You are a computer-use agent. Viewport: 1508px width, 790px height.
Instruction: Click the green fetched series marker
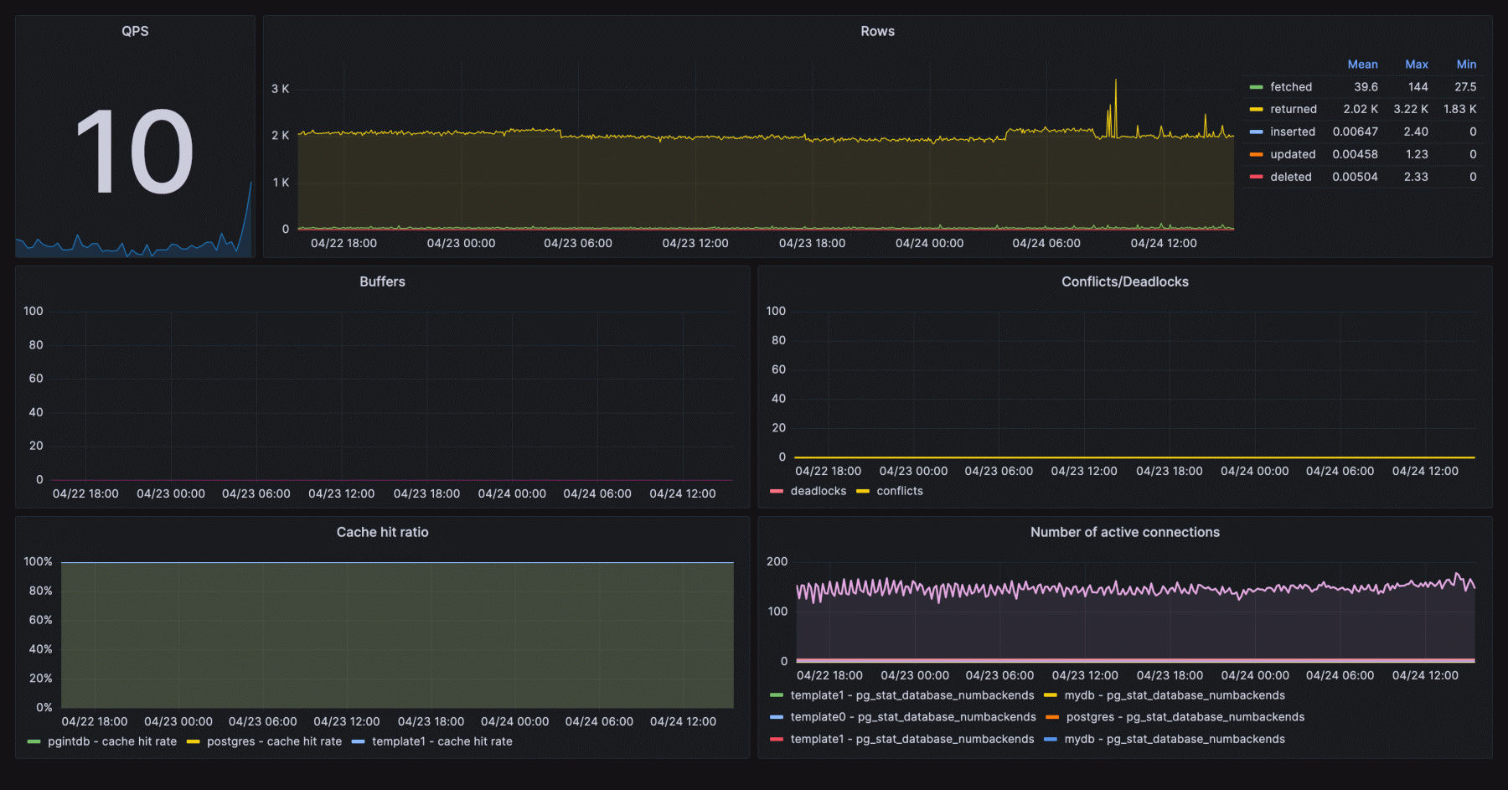tap(1256, 86)
